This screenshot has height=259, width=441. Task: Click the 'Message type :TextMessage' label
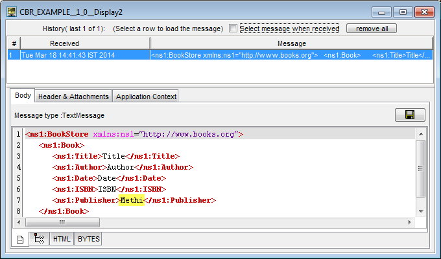point(60,115)
